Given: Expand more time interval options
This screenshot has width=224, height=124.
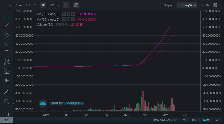Looking at the screenshot, I should pos(59,5).
